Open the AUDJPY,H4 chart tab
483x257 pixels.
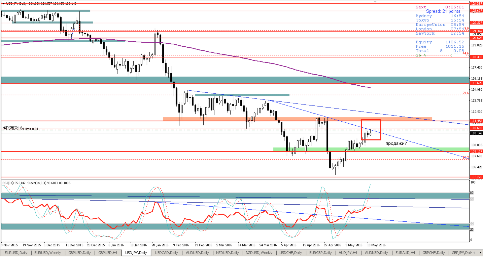[x=348, y=253]
